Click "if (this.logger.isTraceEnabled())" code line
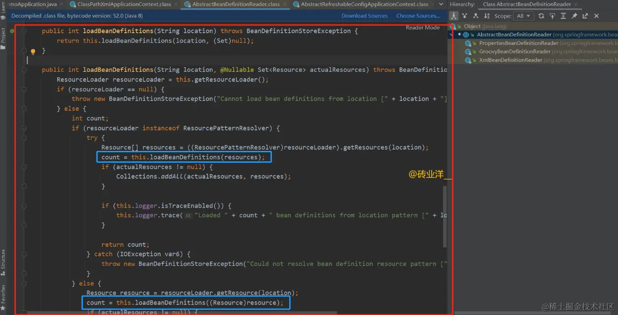 click(x=166, y=205)
